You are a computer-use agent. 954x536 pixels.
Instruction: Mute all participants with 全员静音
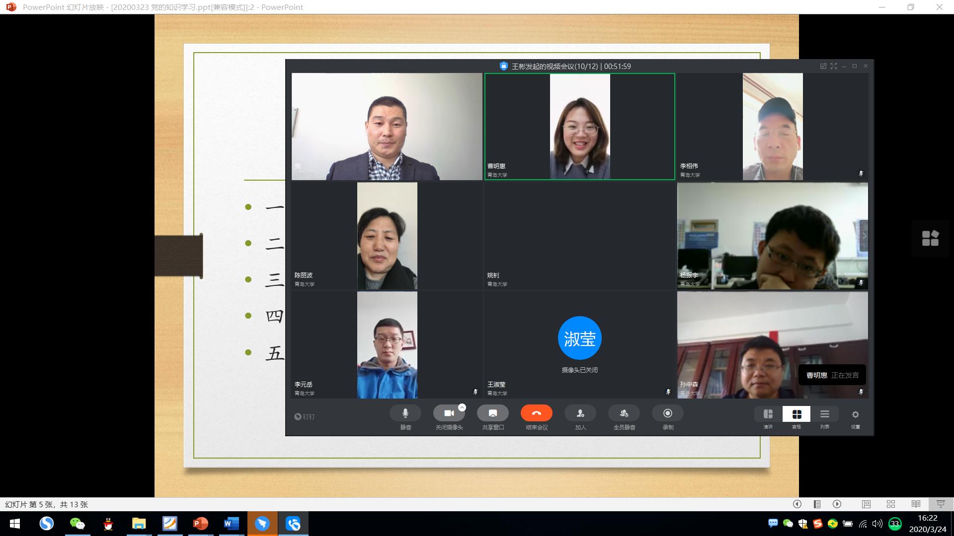(624, 413)
